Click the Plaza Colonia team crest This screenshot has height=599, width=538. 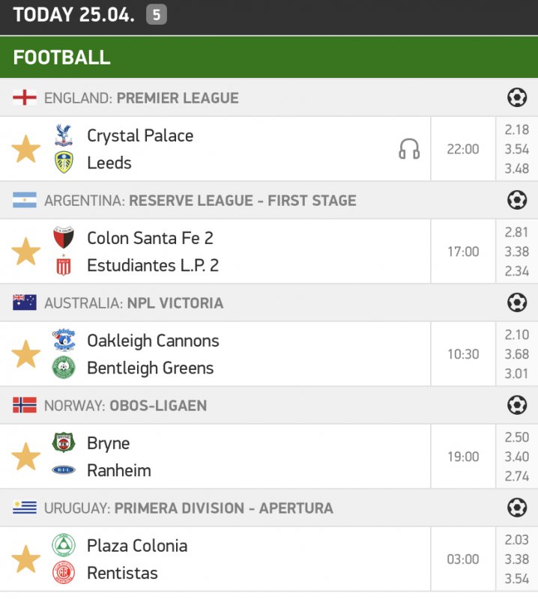coord(64,546)
